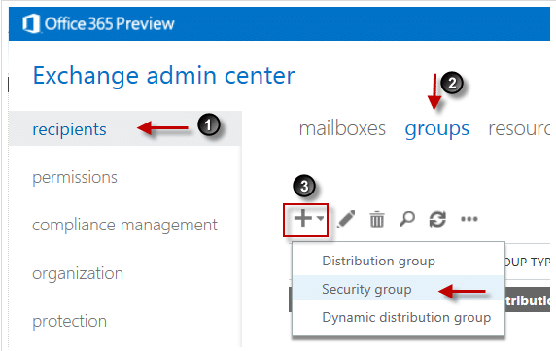Image resolution: width=556 pixels, height=351 pixels.
Task: Expand the new group dropdown arrow
Action: (320, 218)
